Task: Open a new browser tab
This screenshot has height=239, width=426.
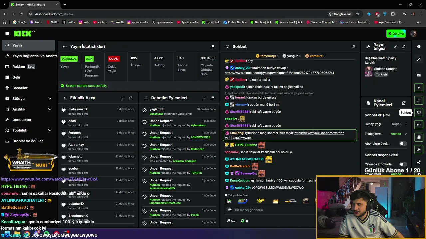Action: (x=65, y=5)
